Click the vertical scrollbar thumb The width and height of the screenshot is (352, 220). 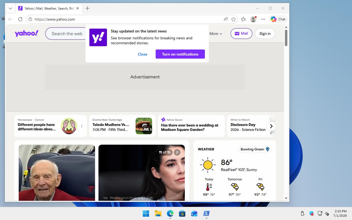[286, 38]
